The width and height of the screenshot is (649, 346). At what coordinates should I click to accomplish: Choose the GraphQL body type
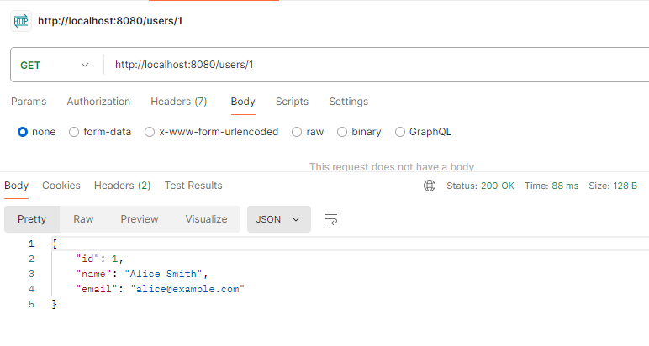[x=400, y=132]
